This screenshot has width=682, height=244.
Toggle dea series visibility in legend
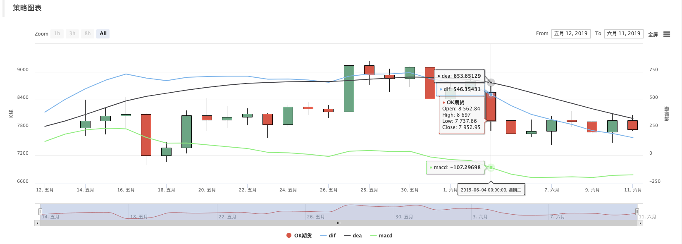[353, 236]
